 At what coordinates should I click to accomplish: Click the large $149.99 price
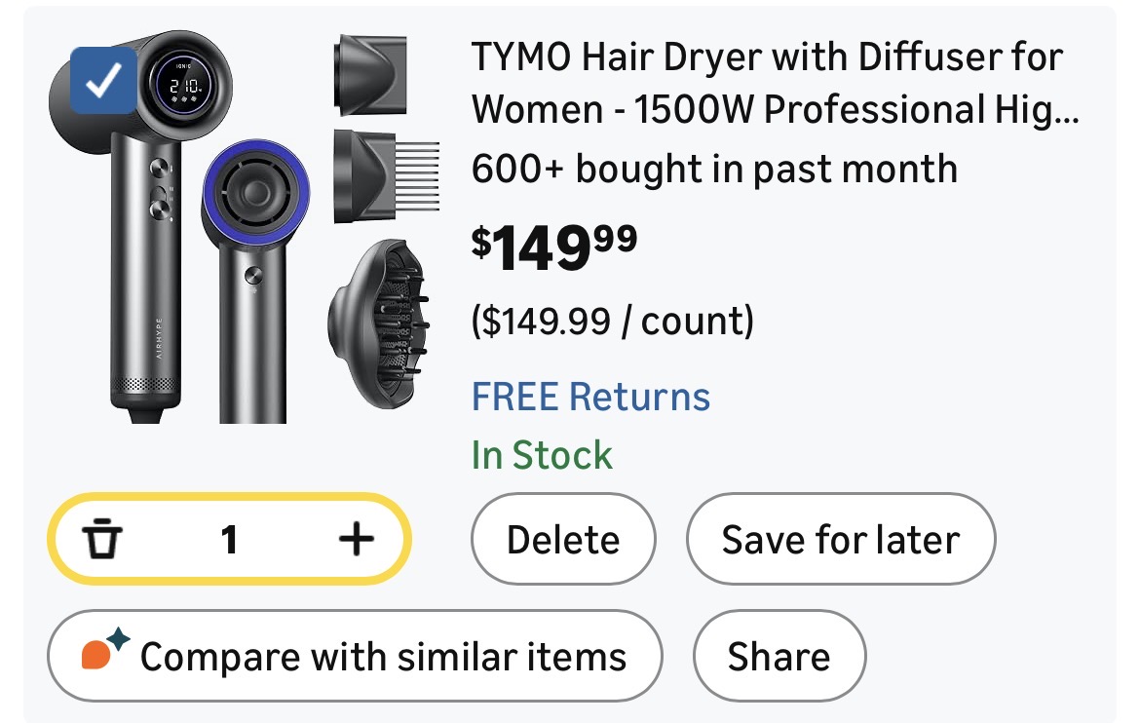pyautogui.click(x=554, y=247)
